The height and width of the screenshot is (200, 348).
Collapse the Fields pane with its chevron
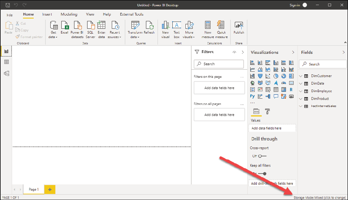[x=343, y=52]
